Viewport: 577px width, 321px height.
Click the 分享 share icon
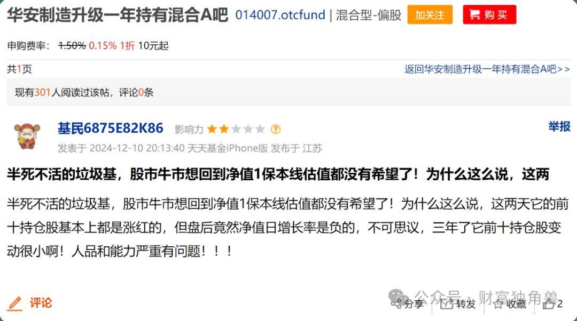click(396, 304)
